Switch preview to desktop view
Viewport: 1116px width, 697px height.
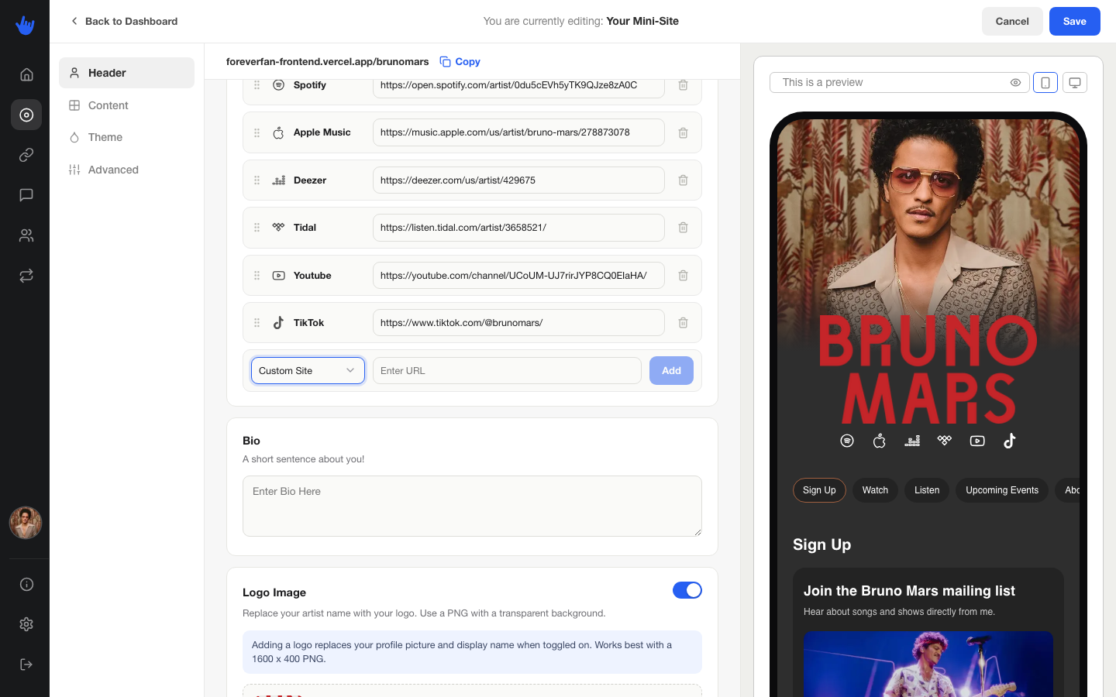click(1075, 83)
